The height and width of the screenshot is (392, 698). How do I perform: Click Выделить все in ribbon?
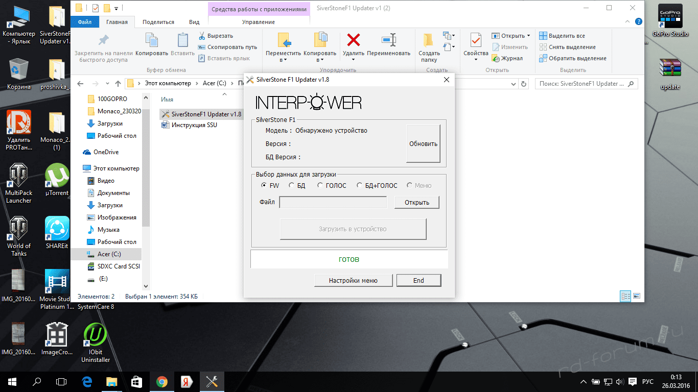click(x=562, y=36)
